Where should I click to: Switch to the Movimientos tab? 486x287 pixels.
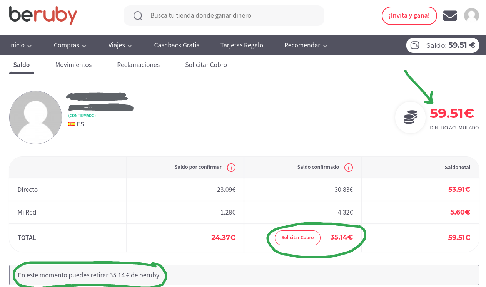coord(73,65)
